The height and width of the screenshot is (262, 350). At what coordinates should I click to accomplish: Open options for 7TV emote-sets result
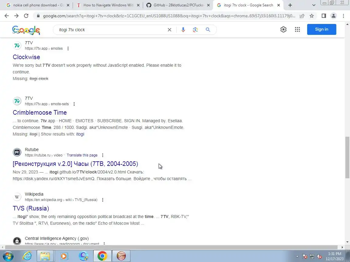pos(74,104)
